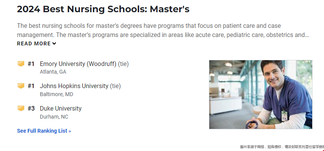
Task: Click the #3 rank number for Duke
Action: click(x=31, y=108)
